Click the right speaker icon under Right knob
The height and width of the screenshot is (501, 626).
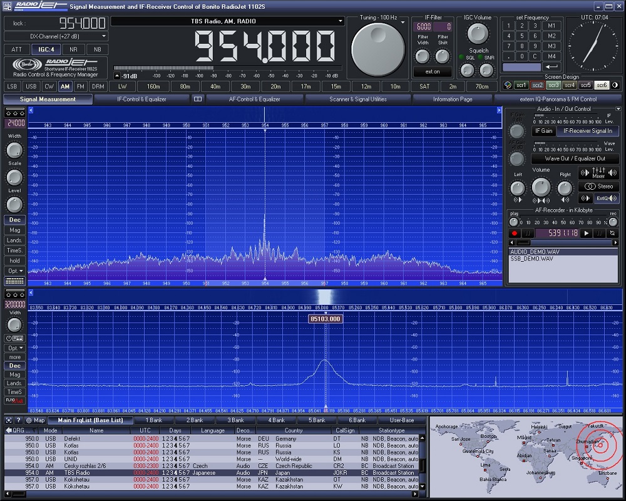(x=565, y=199)
